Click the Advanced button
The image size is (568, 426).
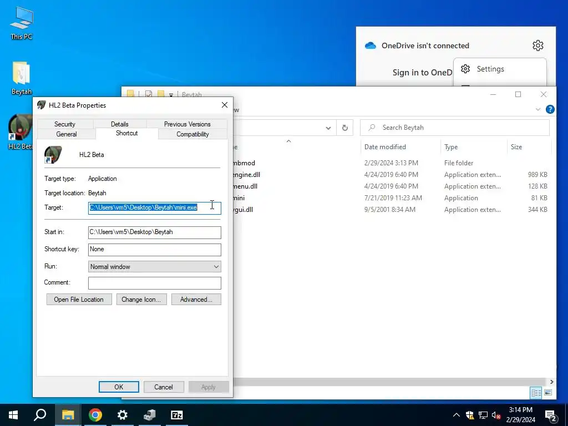196,300
